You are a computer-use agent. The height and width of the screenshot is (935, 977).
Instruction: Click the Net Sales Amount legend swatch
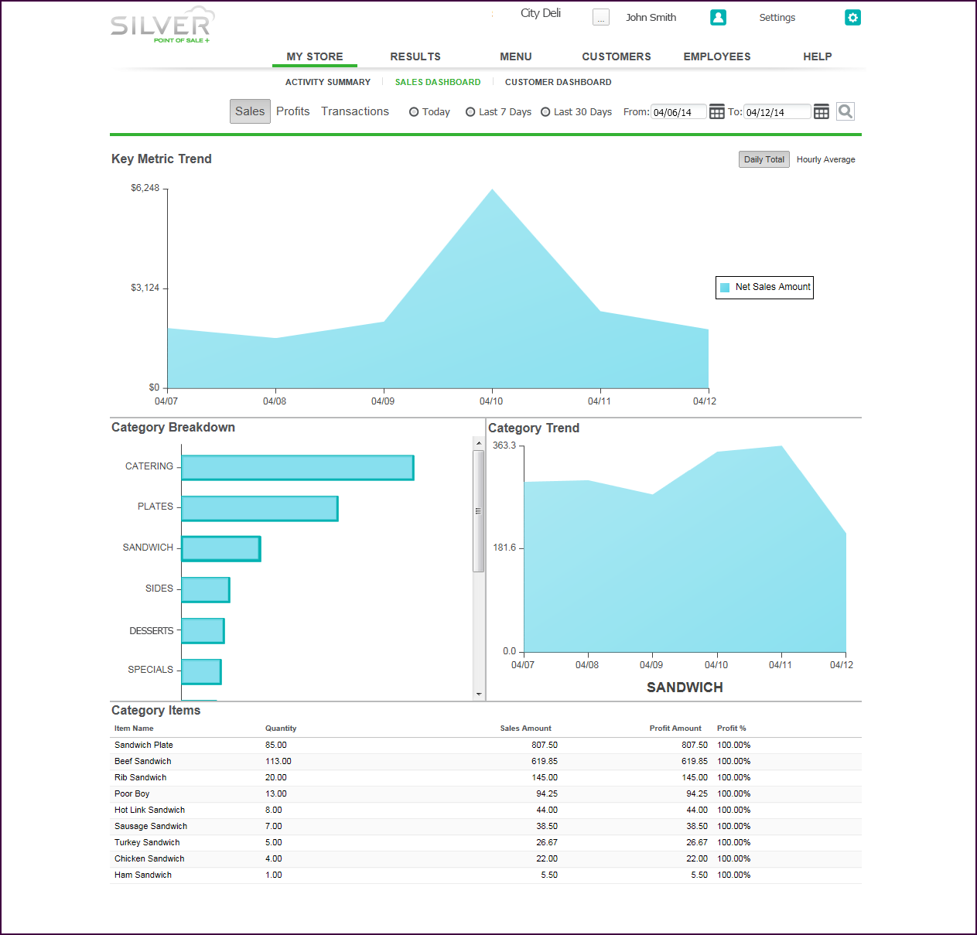(x=725, y=288)
